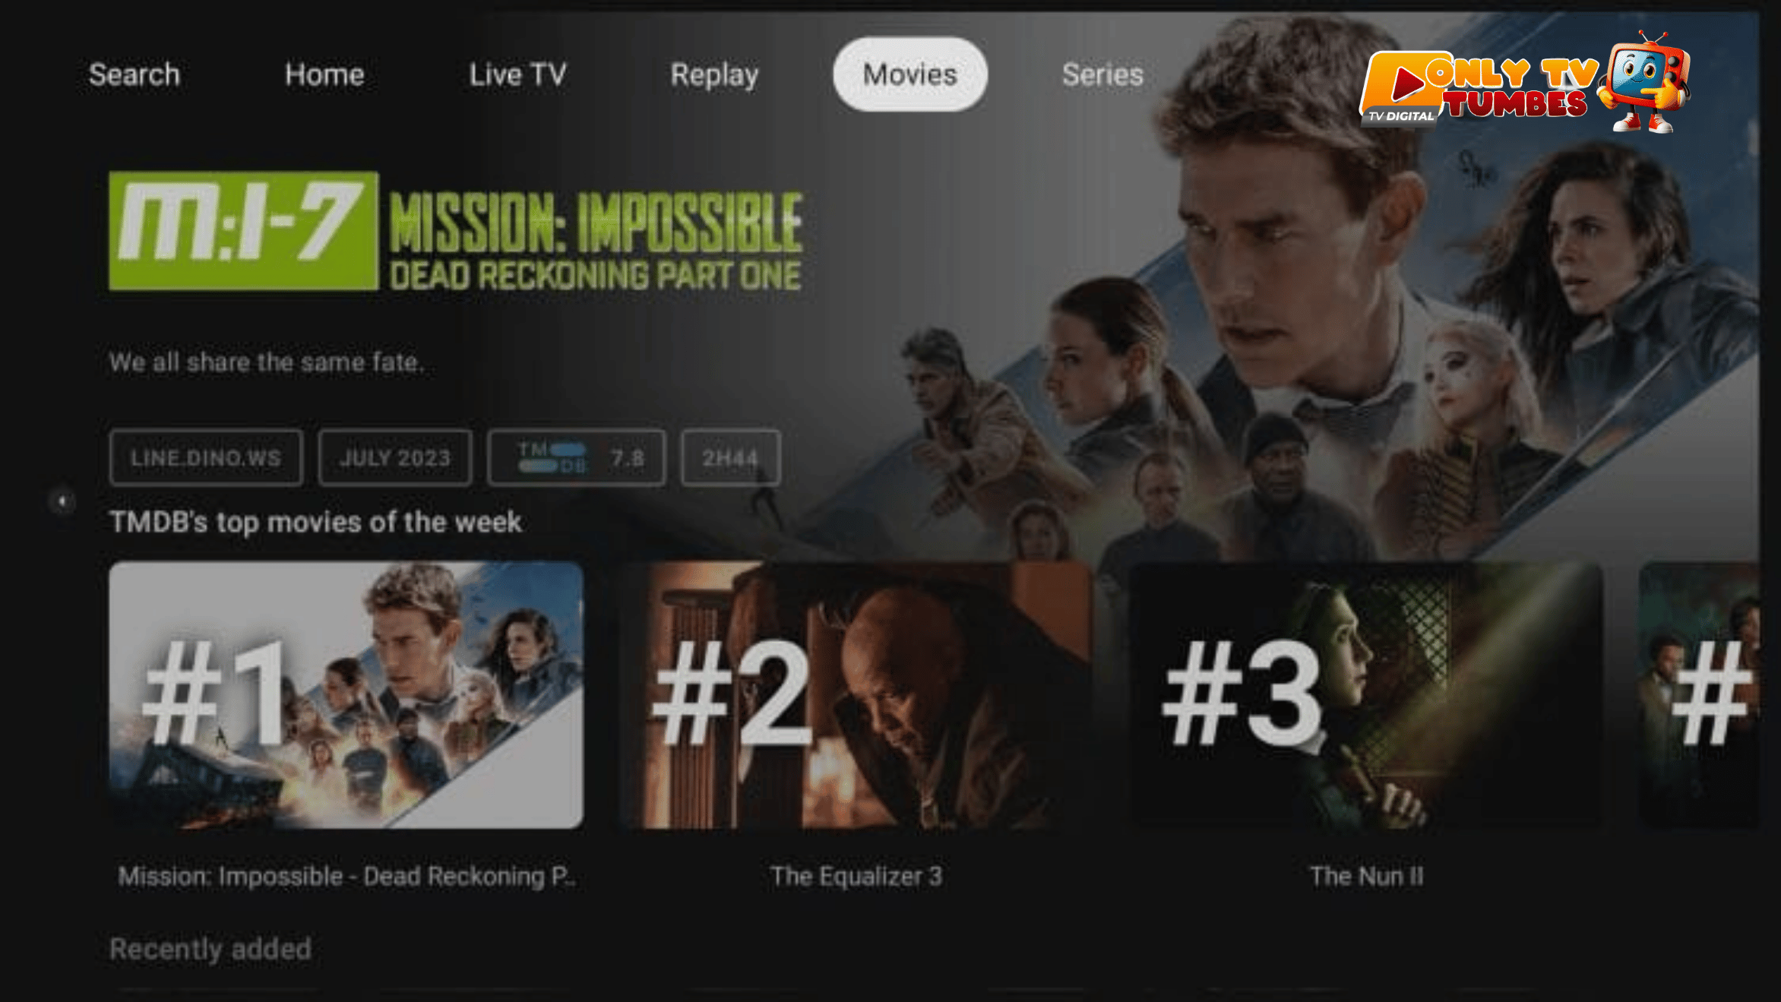Click the TMDB 7.8 rating badge
The image size is (1781, 1002).
577,457
